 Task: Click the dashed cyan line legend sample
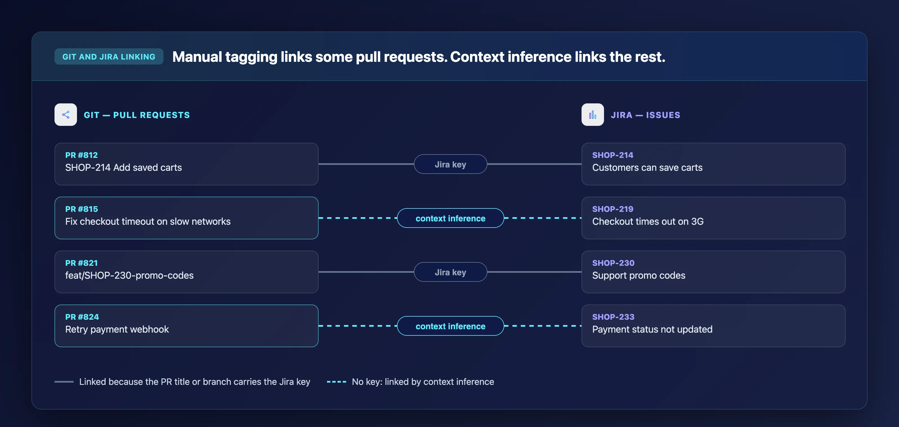337,382
